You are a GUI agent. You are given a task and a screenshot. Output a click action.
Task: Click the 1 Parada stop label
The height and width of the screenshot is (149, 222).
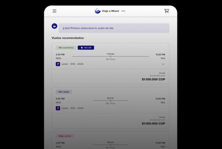tap(110, 54)
